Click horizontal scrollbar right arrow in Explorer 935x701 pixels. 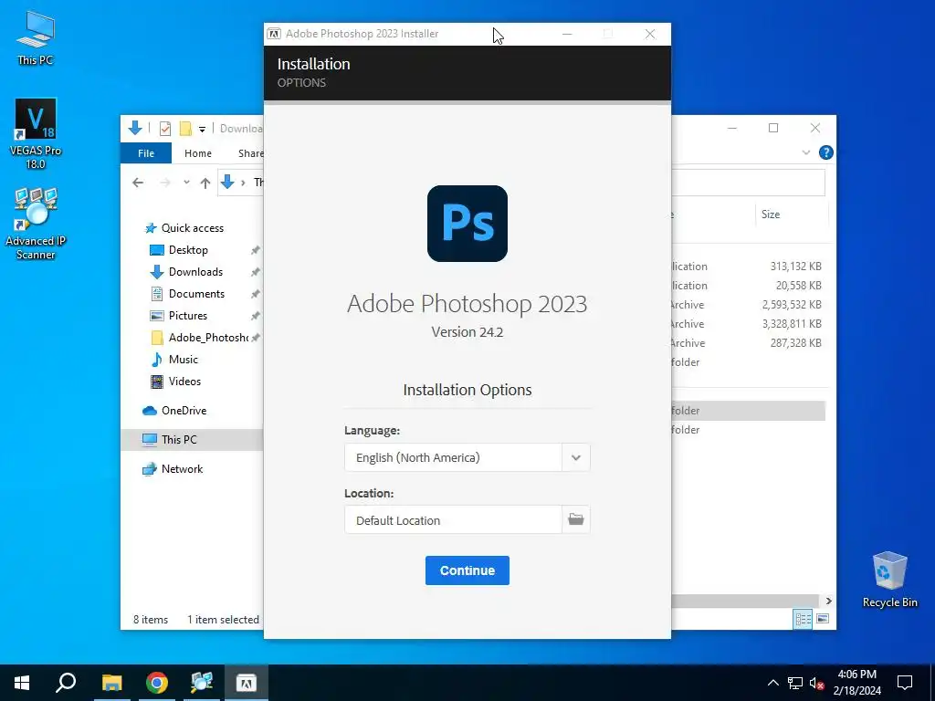pyautogui.click(x=828, y=601)
